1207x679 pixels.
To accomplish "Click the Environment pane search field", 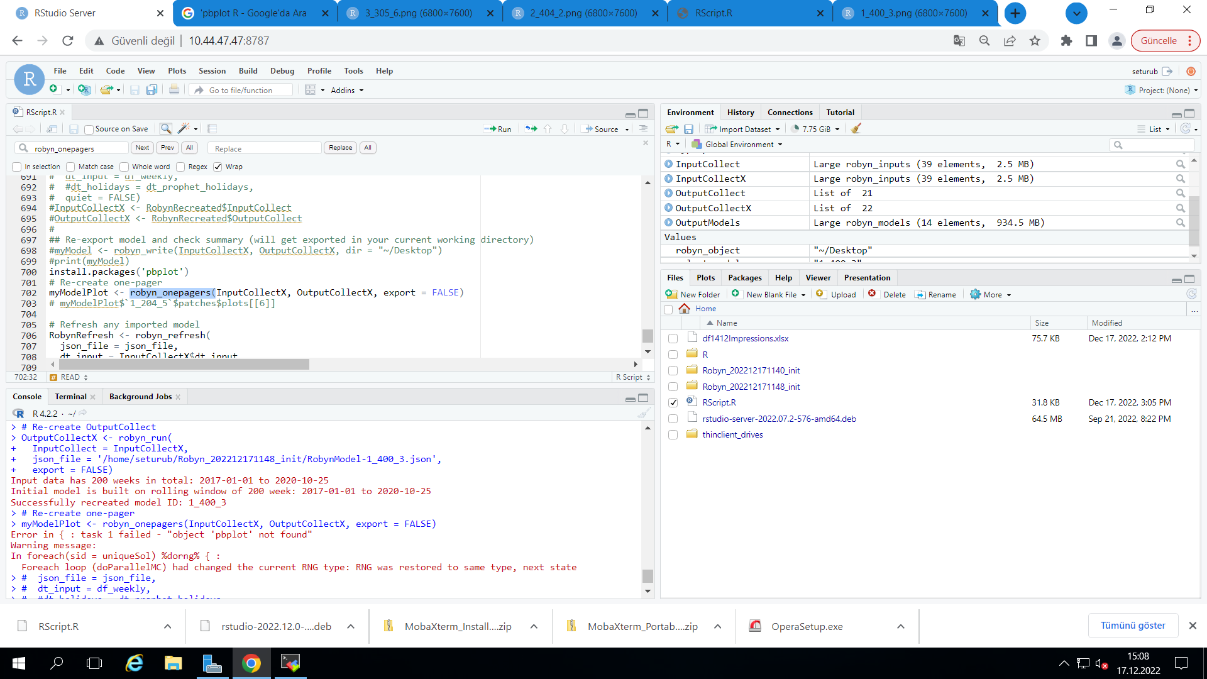I will (1152, 145).
